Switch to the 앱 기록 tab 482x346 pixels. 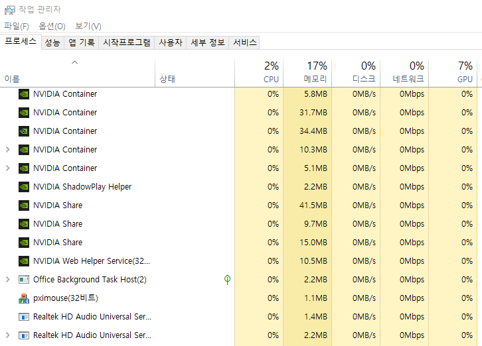coord(82,42)
